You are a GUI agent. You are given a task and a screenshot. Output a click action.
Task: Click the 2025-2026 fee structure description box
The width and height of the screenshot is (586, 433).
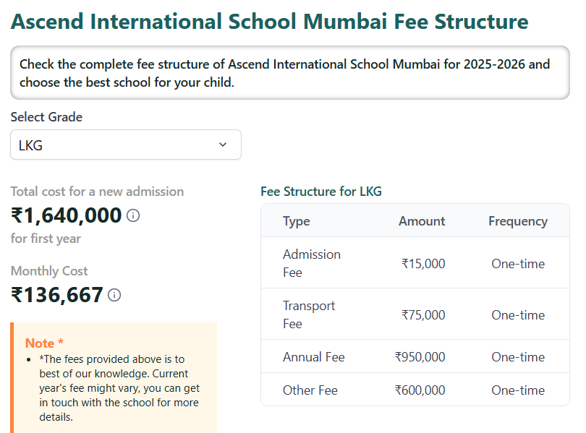coord(289,73)
